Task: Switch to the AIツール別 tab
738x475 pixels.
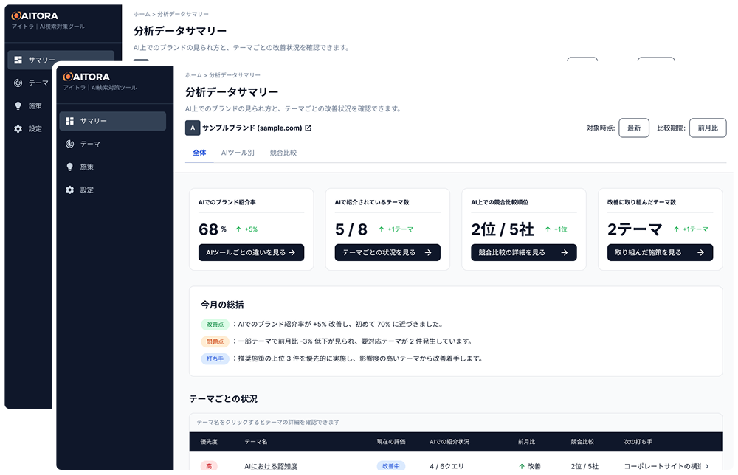Action: (x=238, y=153)
